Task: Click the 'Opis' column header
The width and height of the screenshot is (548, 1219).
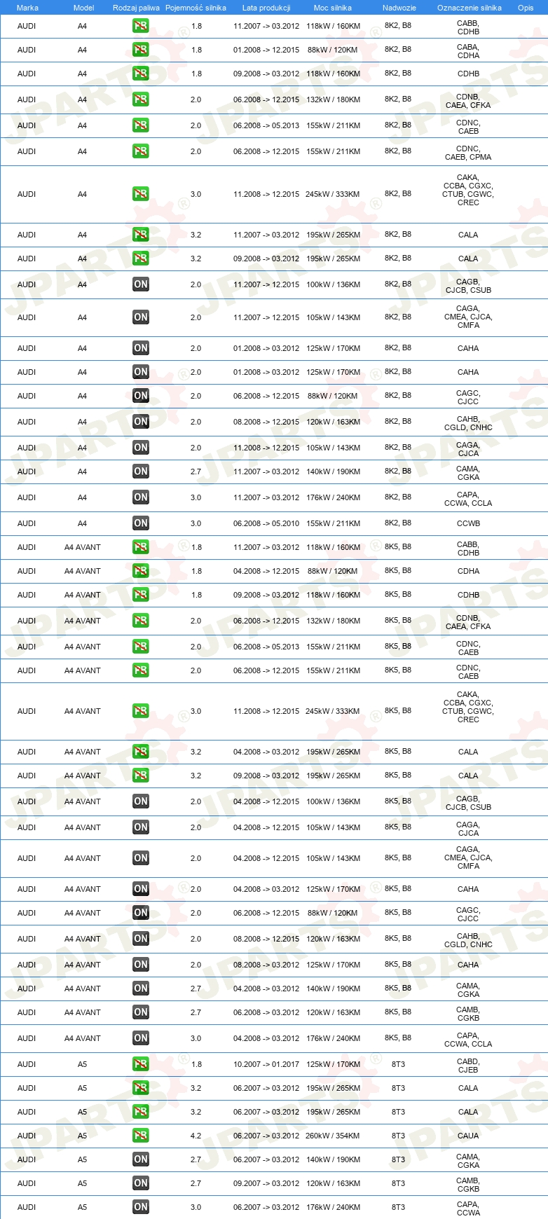Action: point(526,8)
